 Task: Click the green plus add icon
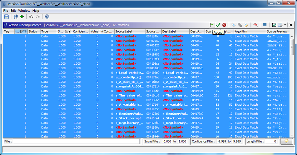coord(22,17)
